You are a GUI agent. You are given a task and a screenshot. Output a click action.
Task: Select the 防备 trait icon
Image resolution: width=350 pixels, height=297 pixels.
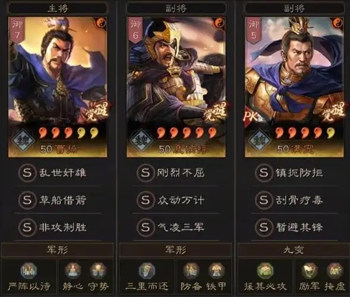191,270
